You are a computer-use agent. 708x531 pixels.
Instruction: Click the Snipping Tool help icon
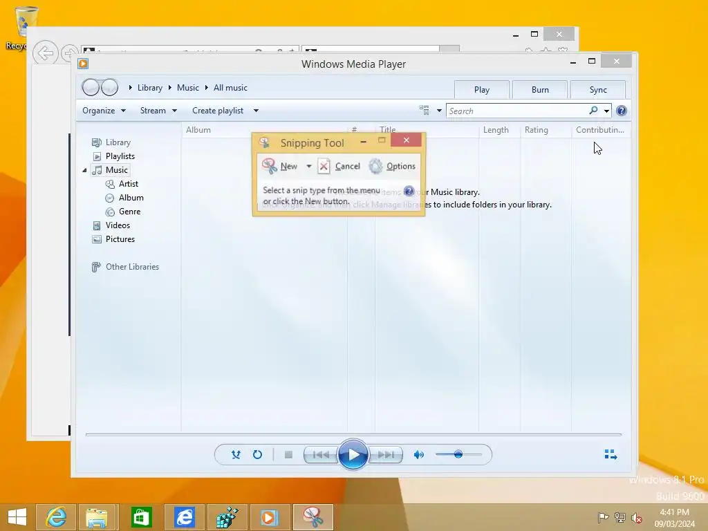click(x=409, y=191)
